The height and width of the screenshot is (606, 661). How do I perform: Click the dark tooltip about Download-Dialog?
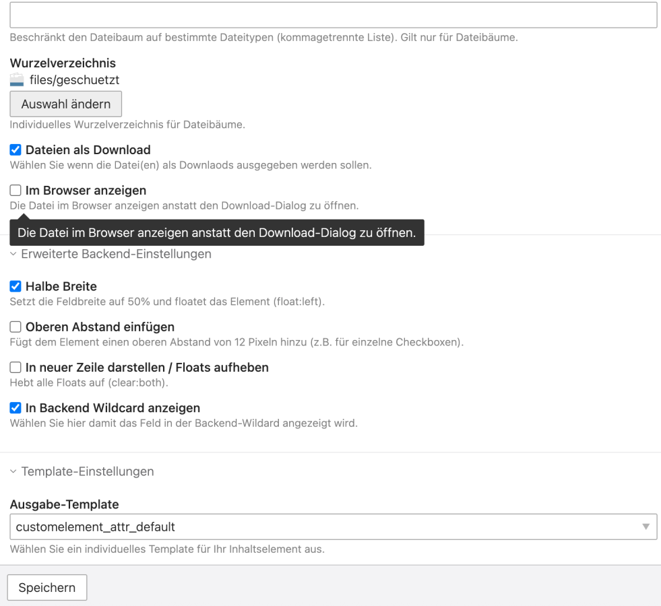[216, 233]
